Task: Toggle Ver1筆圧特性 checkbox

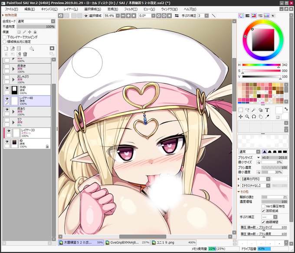Action: [x=263, y=206]
